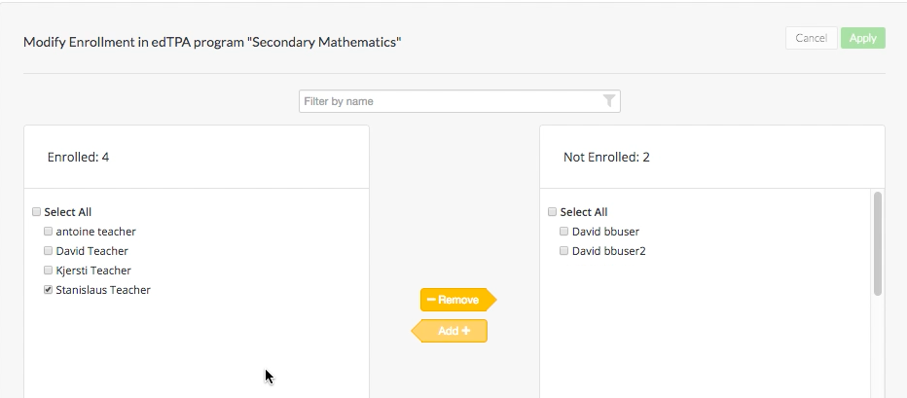Select the David bbuser2 checkbox
This screenshot has width=907, height=398.
(564, 251)
